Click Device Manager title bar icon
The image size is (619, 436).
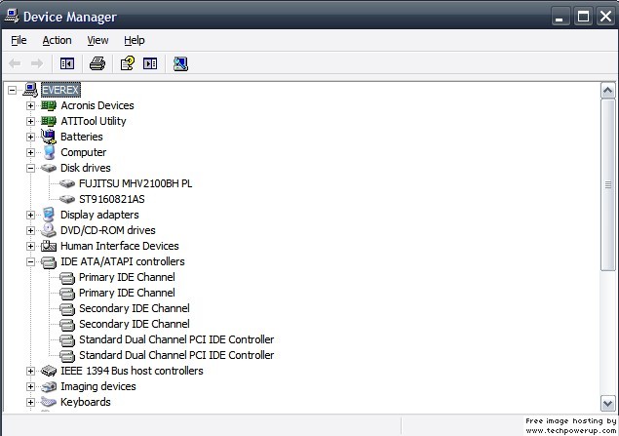(x=12, y=16)
